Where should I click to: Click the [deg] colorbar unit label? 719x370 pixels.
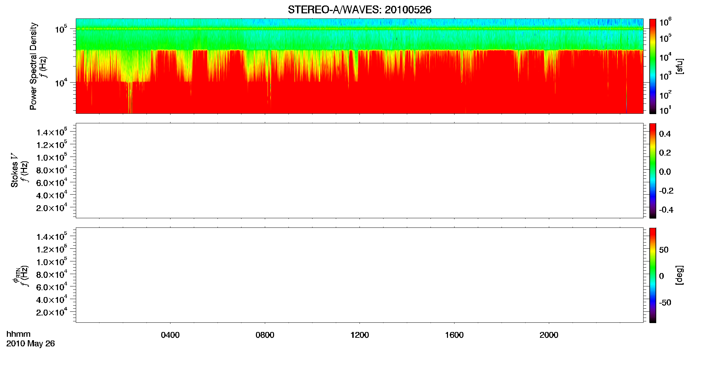click(679, 275)
